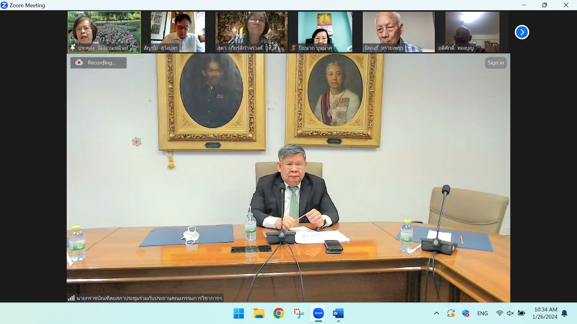Switch the ENG input language indicator
This screenshot has height=324, width=577.
482,313
